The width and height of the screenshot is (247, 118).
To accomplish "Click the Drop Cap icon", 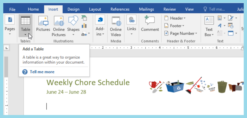I will (220, 33).
